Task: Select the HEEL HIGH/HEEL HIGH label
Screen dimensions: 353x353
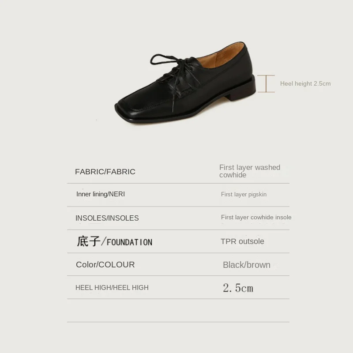Action: click(x=112, y=288)
